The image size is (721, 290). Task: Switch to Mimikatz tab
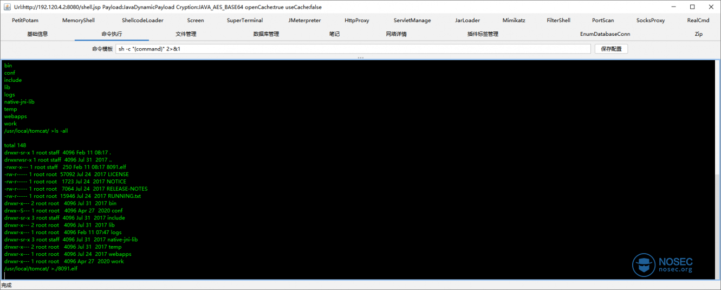pyautogui.click(x=514, y=21)
